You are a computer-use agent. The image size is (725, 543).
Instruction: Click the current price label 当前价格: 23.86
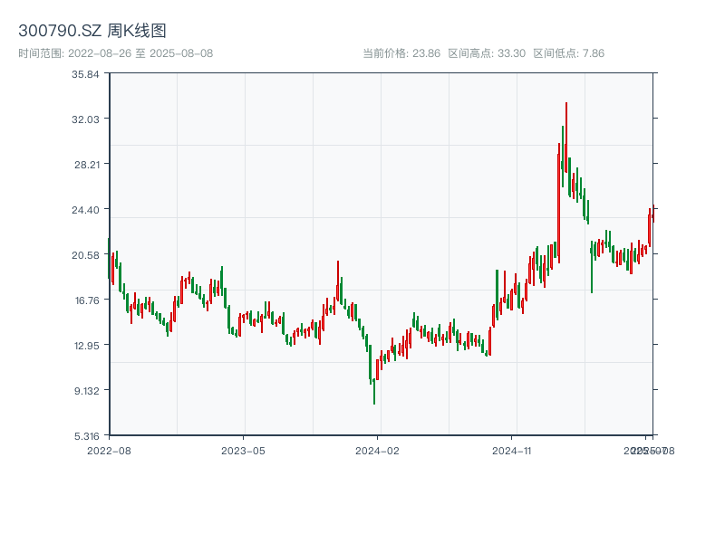401,53
